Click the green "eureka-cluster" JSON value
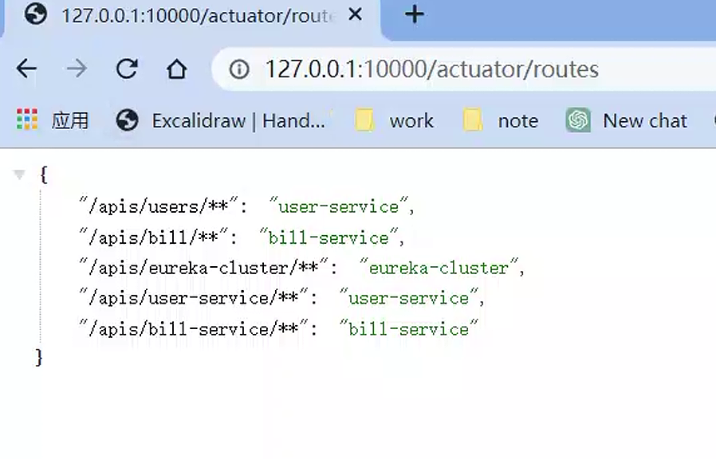The image size is (716, 459). click(x=438, y=268)
